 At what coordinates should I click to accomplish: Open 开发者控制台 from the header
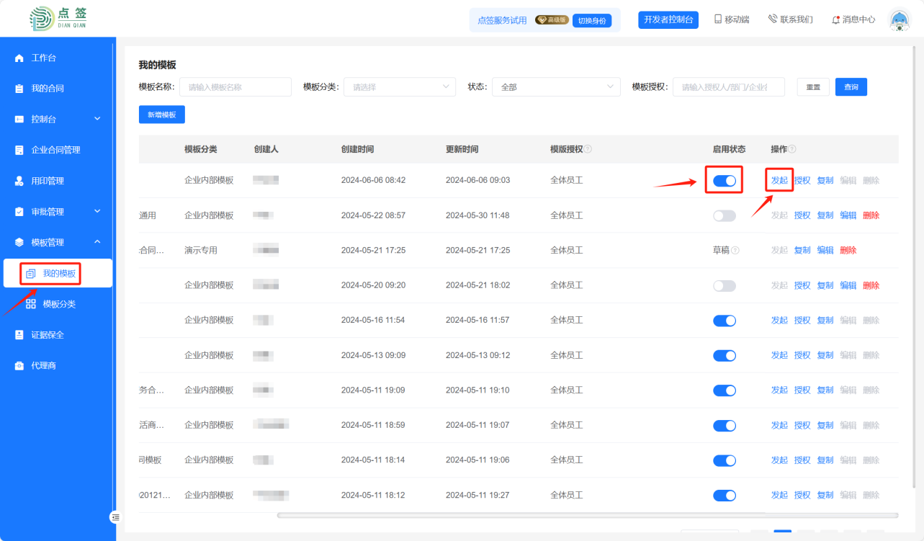pos(668,19)
